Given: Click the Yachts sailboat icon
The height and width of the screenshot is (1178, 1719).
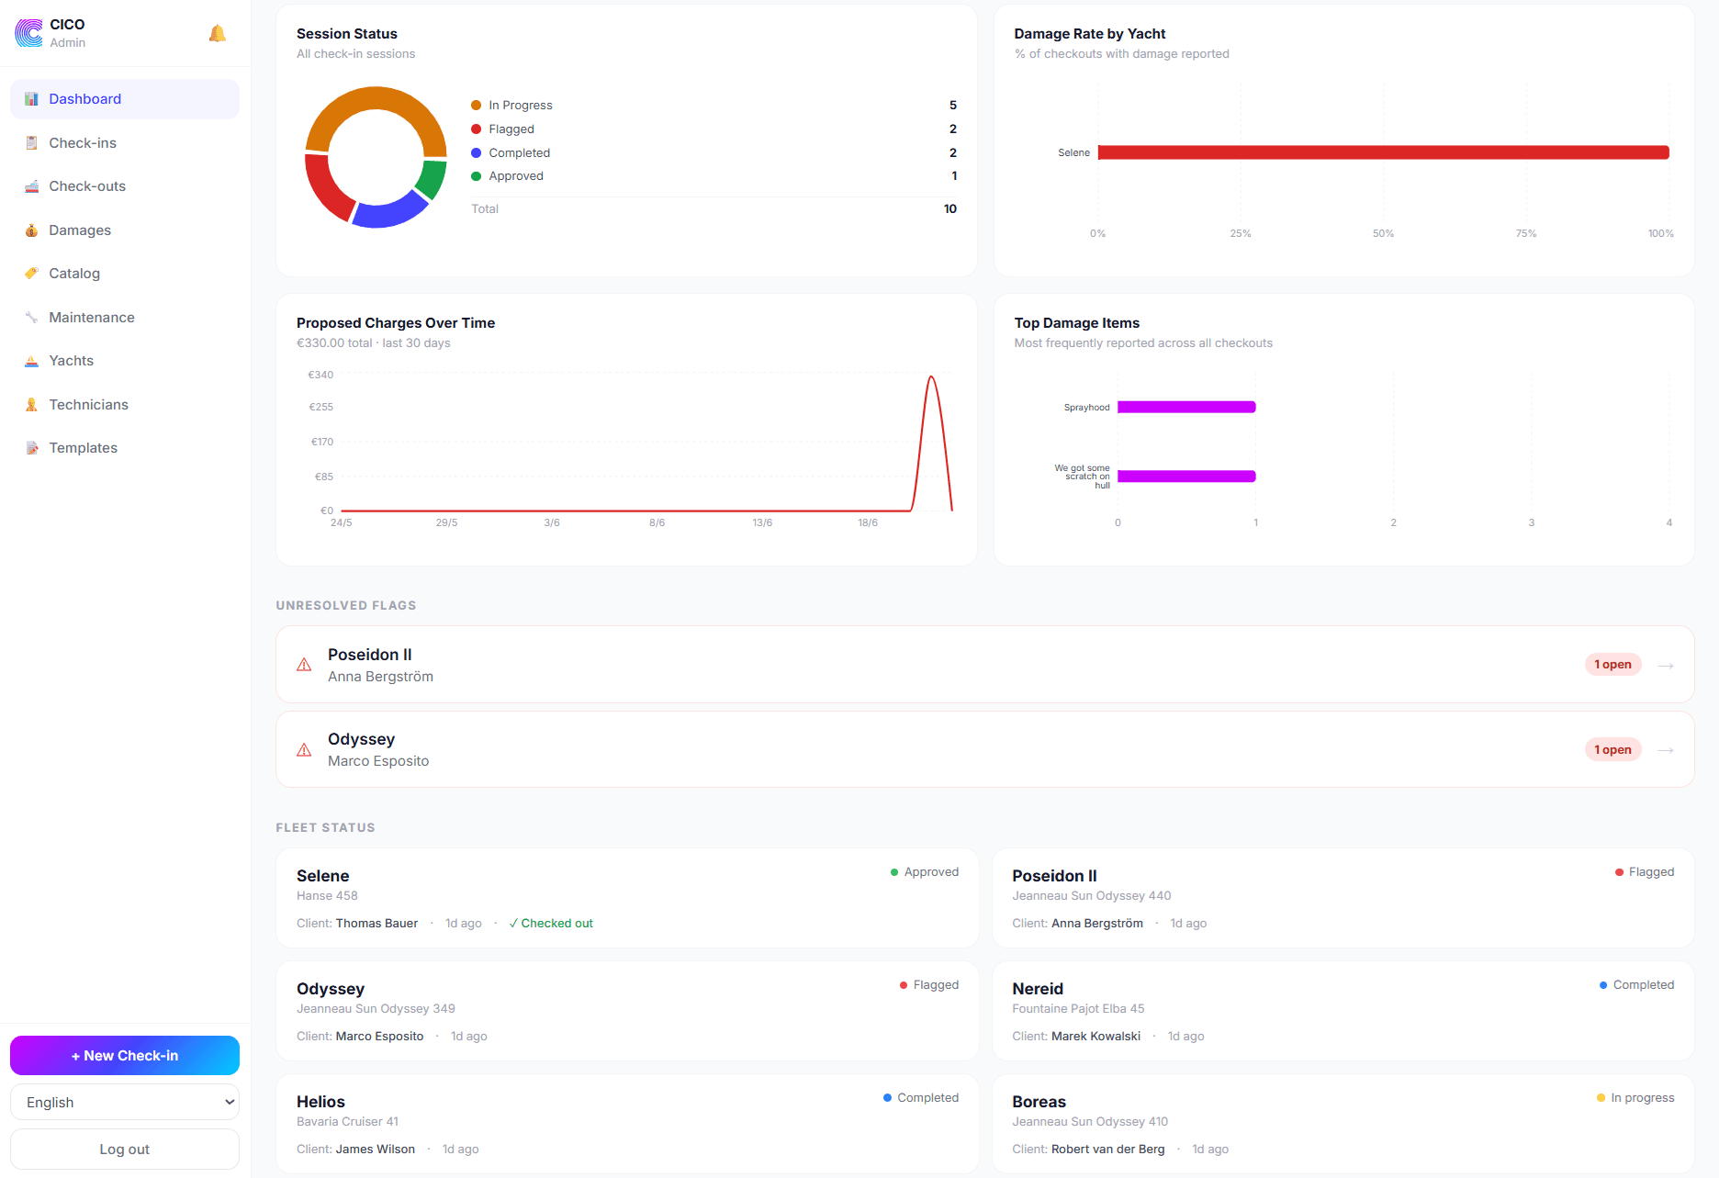Looking at the screenshot, I should (31, 361).
